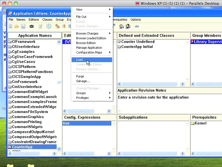222x167 pixels.
Task: Select CICSPlatform in the application list
Action: coord(32,66)
